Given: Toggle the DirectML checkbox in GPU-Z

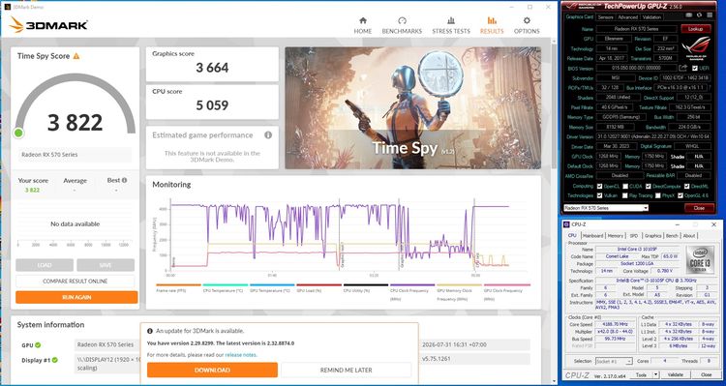Looking at the screenshot, I should click(686, 186).
